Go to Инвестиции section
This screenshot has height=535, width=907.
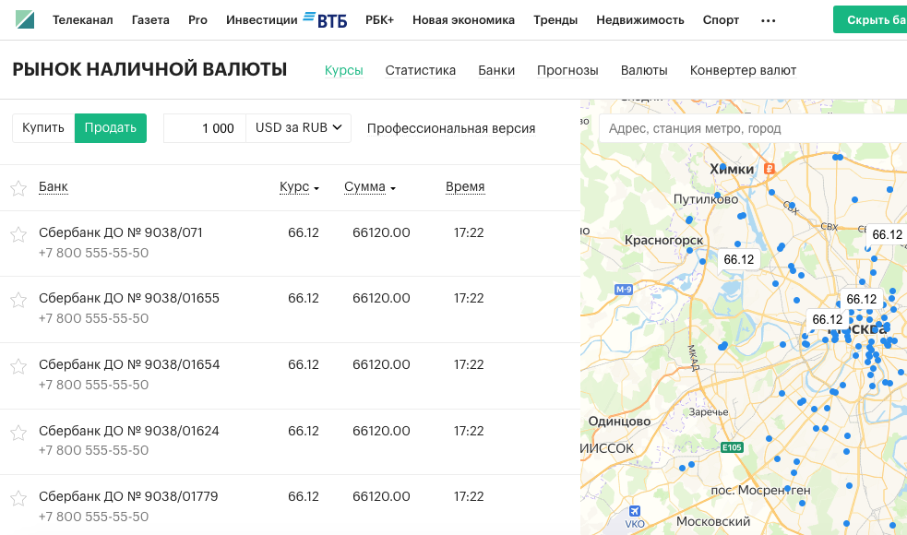click(262, 19)
